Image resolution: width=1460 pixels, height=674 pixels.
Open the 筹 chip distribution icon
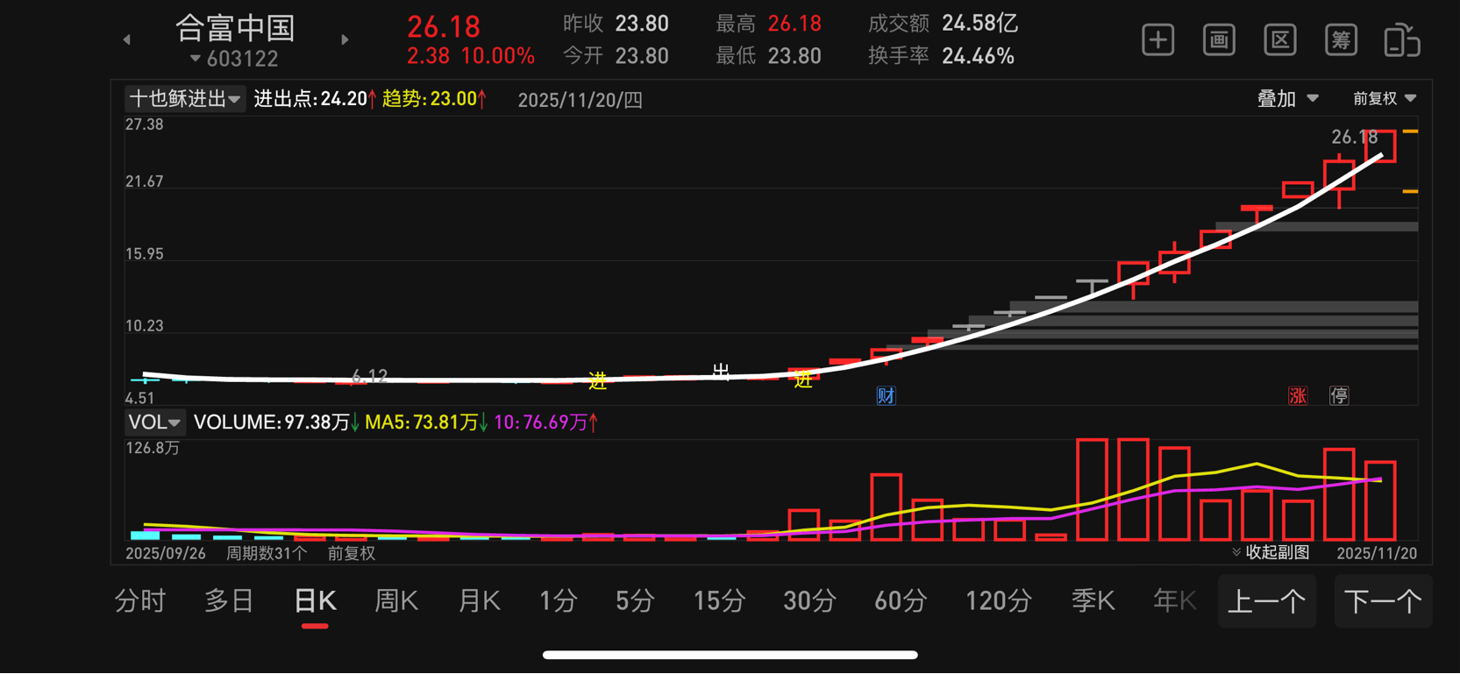pos(1341,40)
